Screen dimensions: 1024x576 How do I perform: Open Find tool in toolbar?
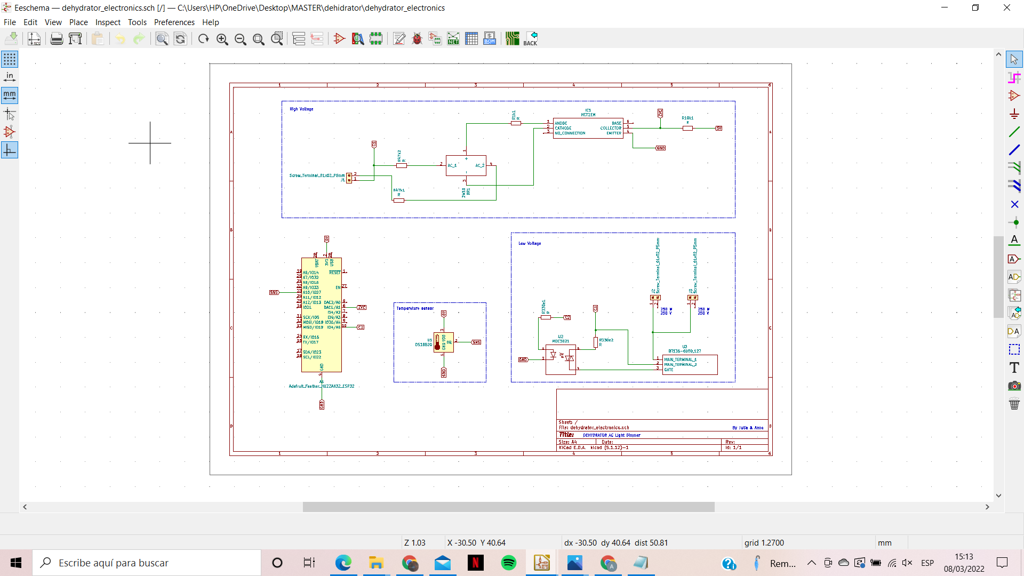pos(162,38)
